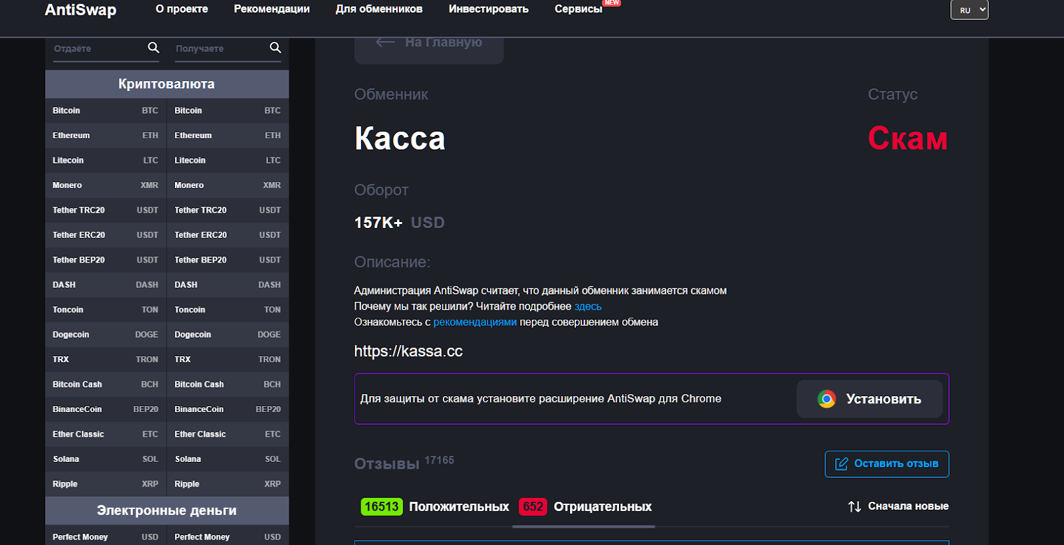Click the search icon in the Отдаёте field

(x=153, y=48)
